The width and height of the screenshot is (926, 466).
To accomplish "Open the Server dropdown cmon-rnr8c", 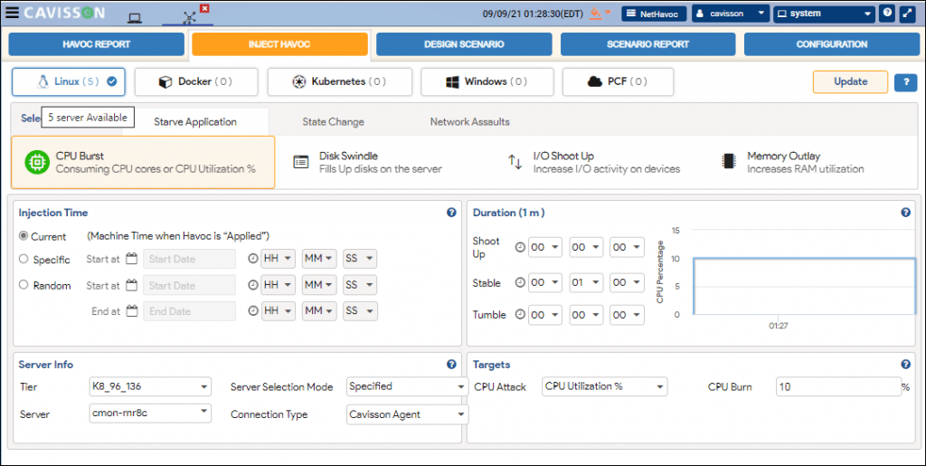I will [150, 413].
